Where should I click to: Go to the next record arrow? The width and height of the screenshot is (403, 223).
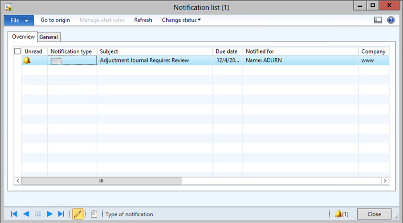[x=49, y=214]
